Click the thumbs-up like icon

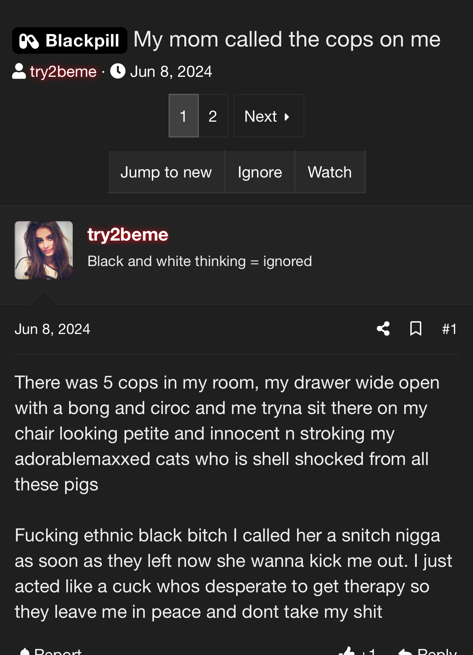(347, 651)
